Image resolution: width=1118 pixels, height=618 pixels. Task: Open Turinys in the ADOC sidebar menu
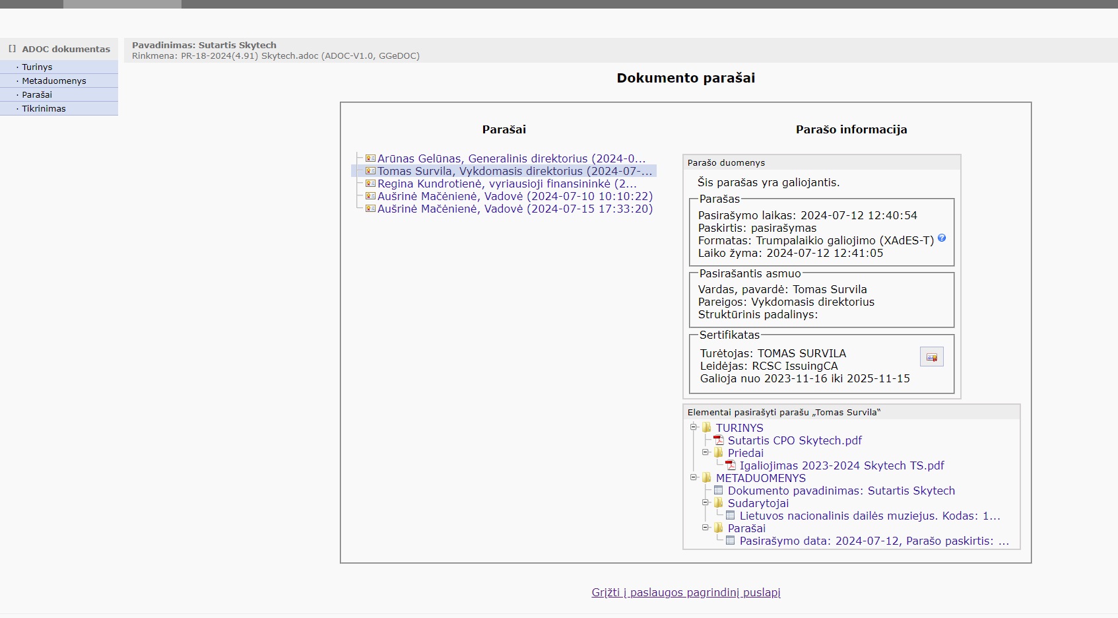click(x=37, y=67)
